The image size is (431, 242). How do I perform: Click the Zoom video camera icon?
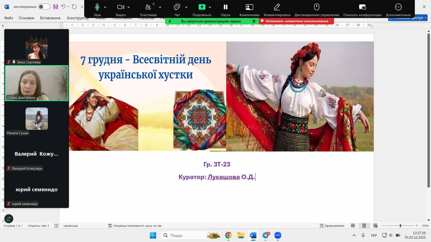(121, 7)
